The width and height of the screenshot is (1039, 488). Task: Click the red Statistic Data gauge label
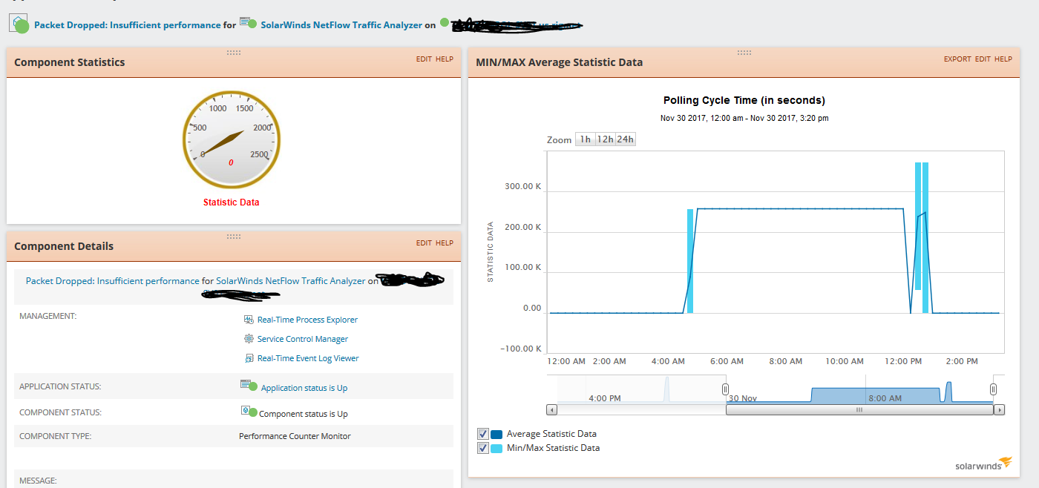coord(232,202)
